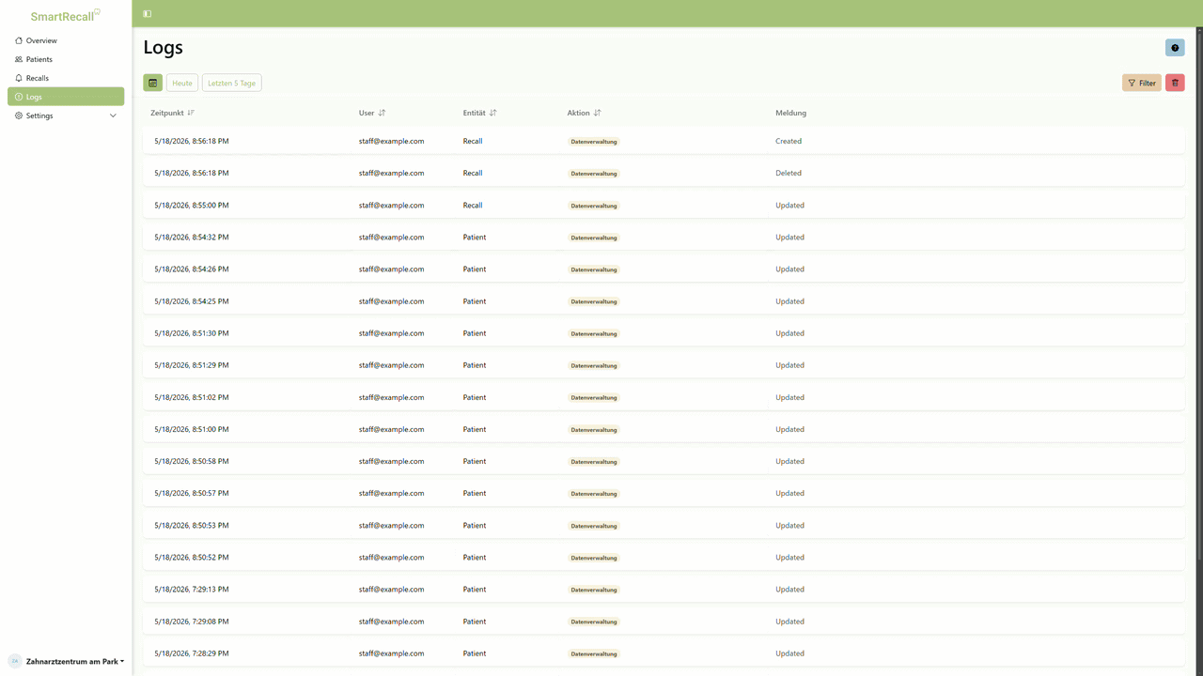Click the Patient entity in the 8:54:26 PM row

(x=475, y=269)
